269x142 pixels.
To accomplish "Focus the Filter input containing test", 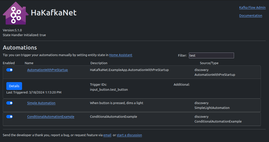I will coord(211,56).
